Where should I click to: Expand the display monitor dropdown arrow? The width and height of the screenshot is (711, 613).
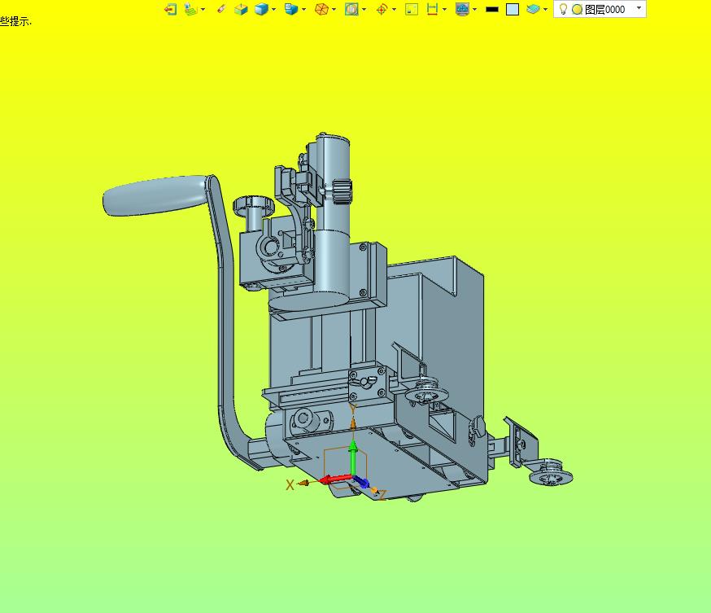[475, 10]
